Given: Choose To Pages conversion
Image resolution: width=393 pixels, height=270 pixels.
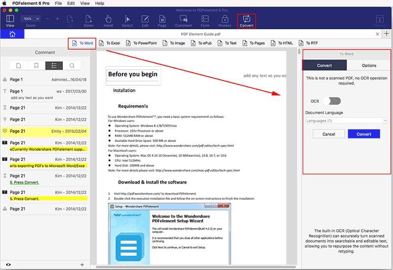Looking at the screenshot, I should 253,43.
